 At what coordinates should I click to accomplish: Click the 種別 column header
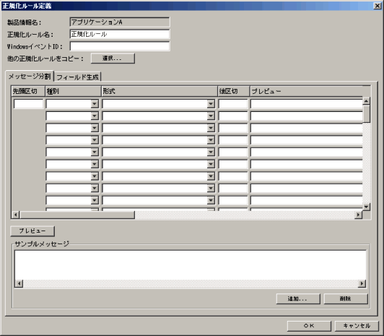coord(73,91)
